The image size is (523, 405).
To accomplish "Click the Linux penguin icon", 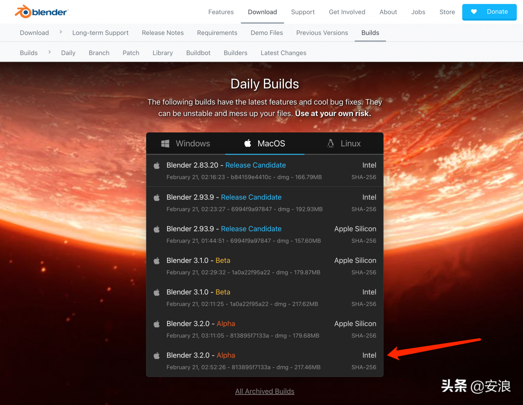I will (x=331, y=143).
